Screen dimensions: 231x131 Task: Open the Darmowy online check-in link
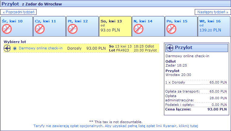point(41,48)
